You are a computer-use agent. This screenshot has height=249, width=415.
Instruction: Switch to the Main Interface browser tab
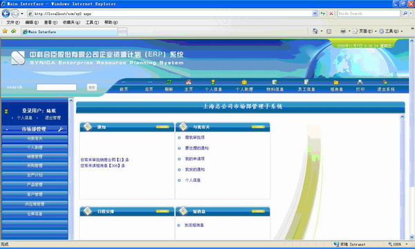coord(70,32)
